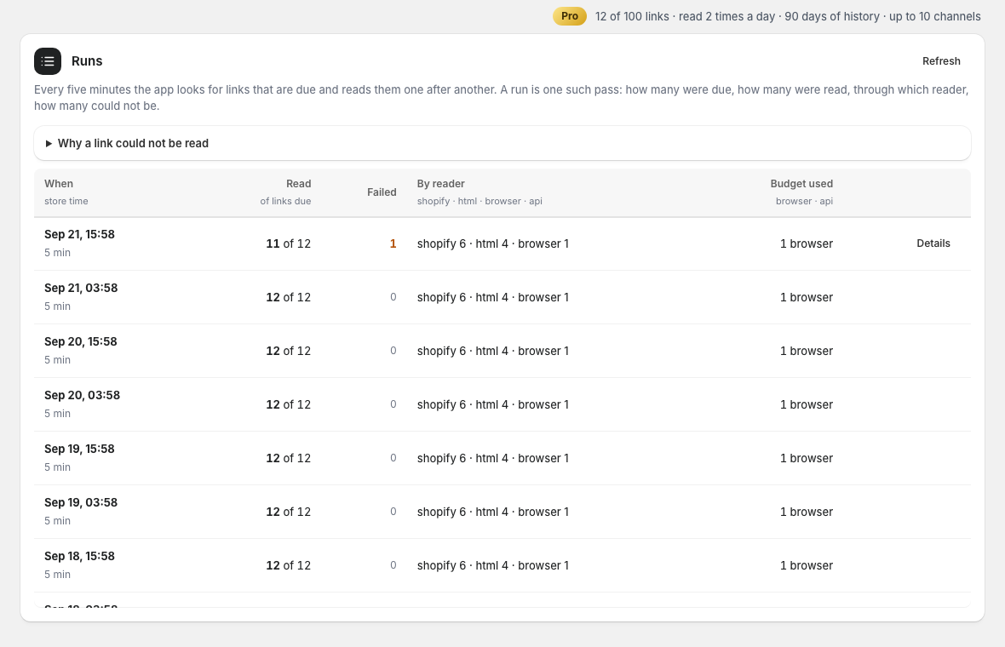Click reader breakdown in the Sep 20, 03:58 row
The width and height of the screenshot is (1005, 647).
pos(493,405)
